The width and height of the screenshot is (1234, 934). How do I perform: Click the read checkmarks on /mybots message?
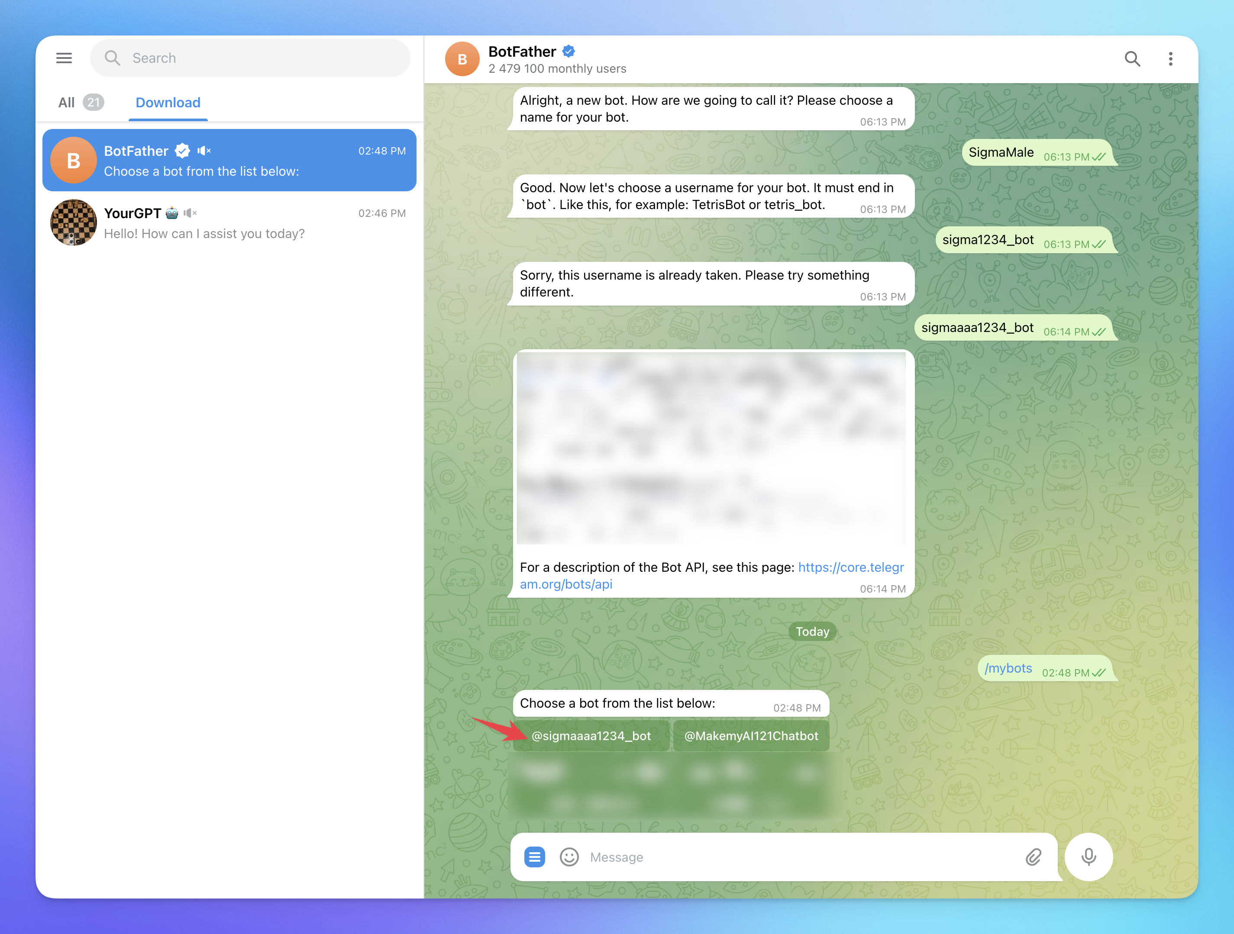1098,673
